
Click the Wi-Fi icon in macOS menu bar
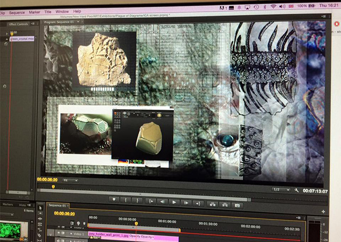(273, 6)
